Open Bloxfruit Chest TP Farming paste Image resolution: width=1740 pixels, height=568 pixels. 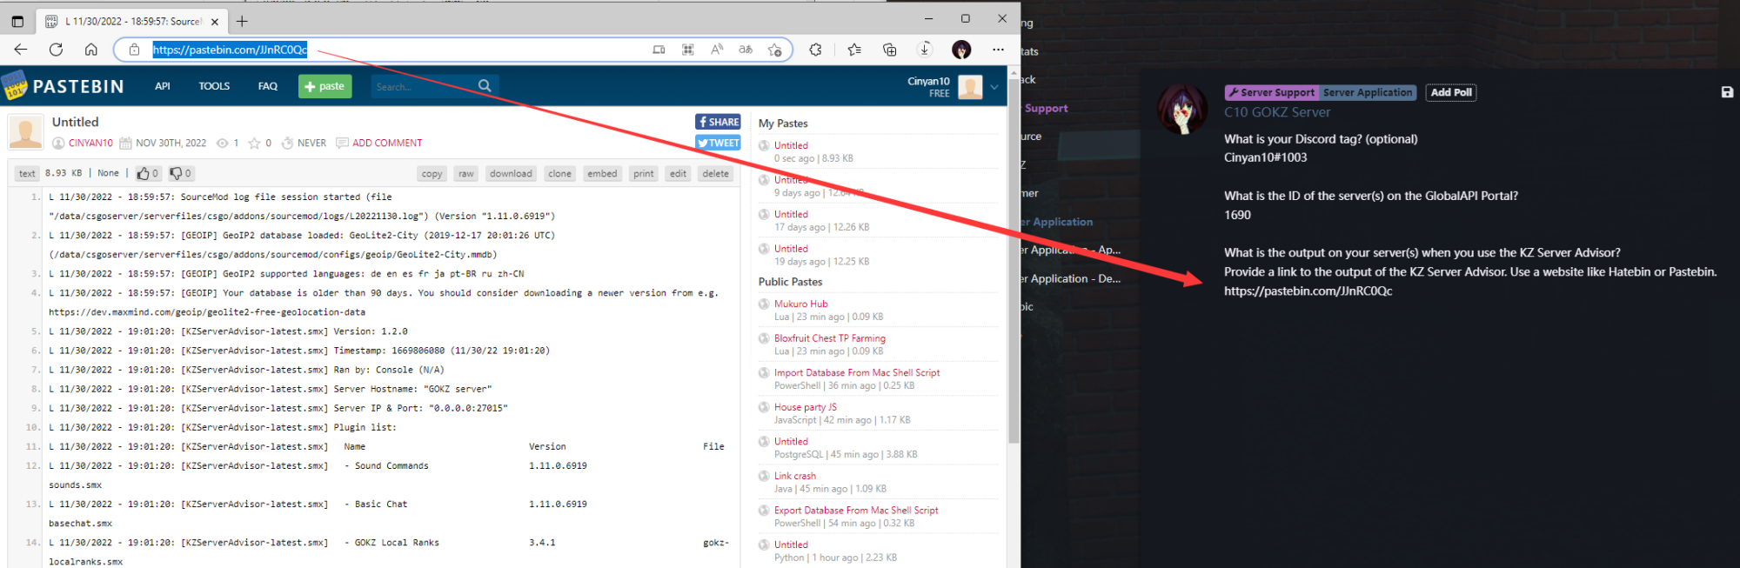pos(830,338)
